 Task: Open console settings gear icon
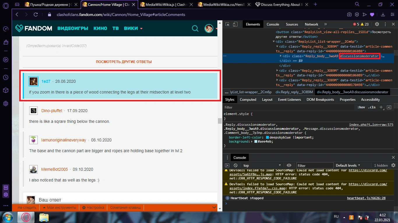point(393,166)
